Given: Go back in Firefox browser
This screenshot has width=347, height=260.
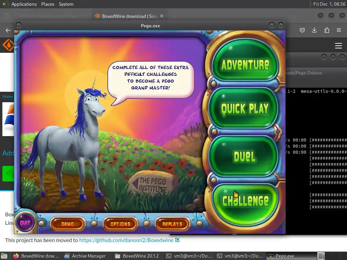Looking at the screenshot, I should click(8, 30).
